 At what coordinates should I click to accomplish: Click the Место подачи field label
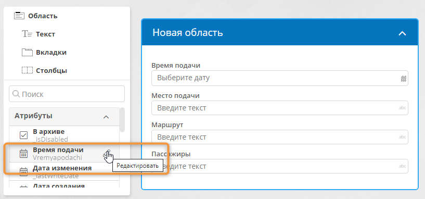click(175, 95)
